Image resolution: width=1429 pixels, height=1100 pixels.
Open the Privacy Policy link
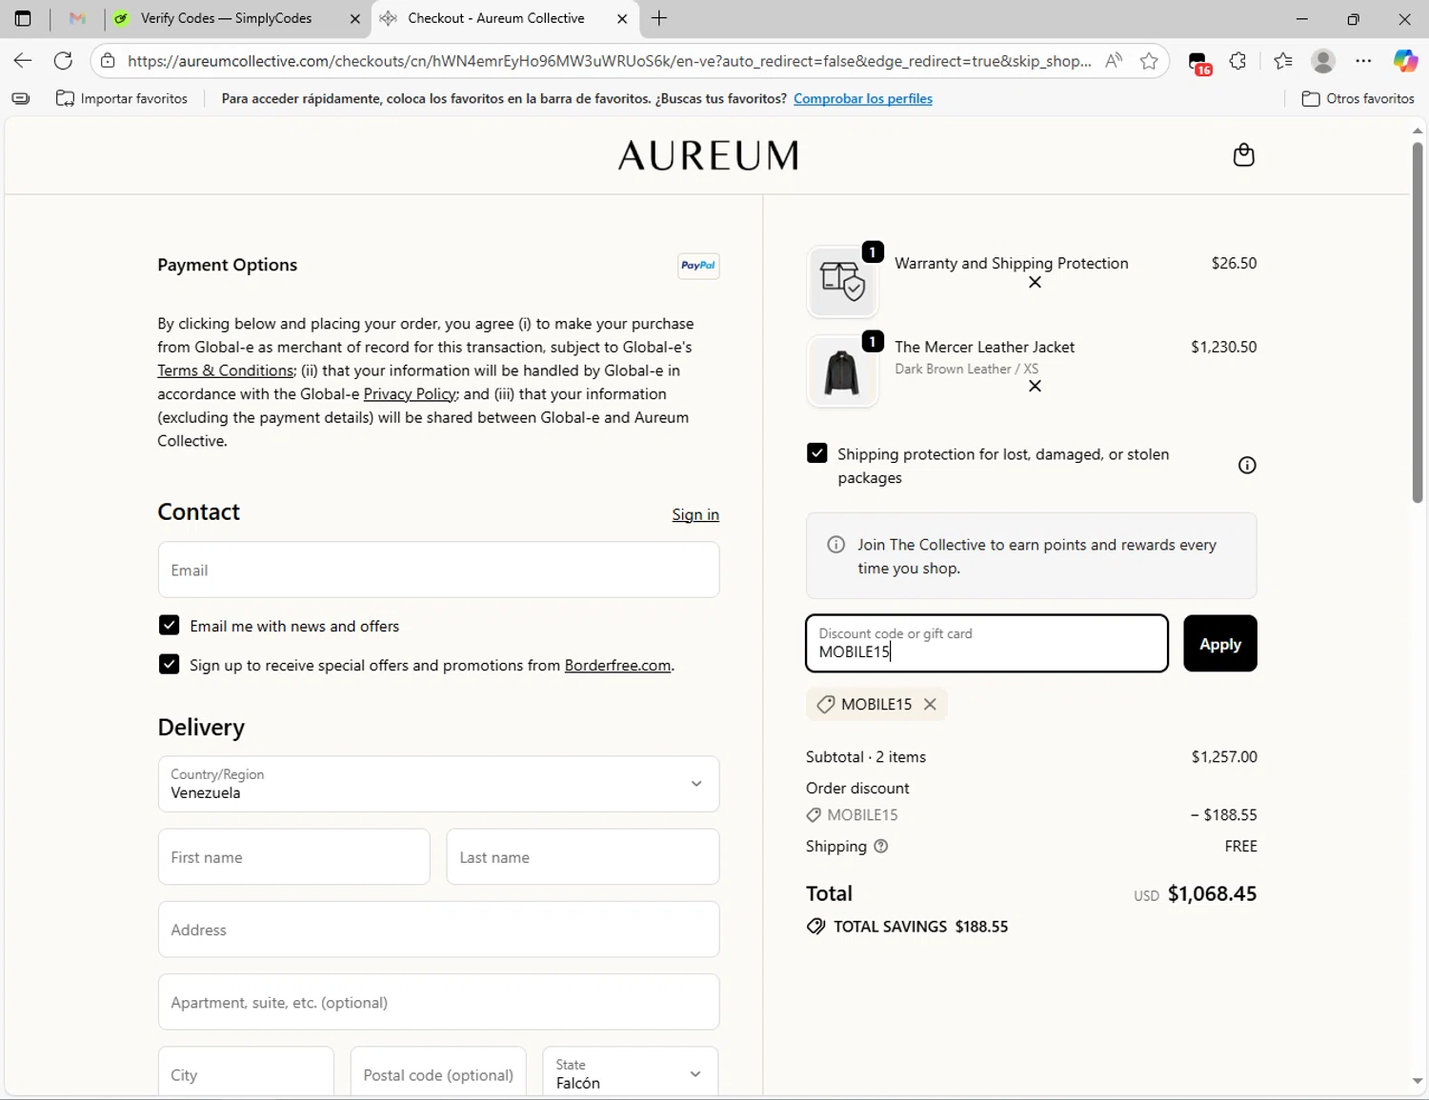(410, 394)
